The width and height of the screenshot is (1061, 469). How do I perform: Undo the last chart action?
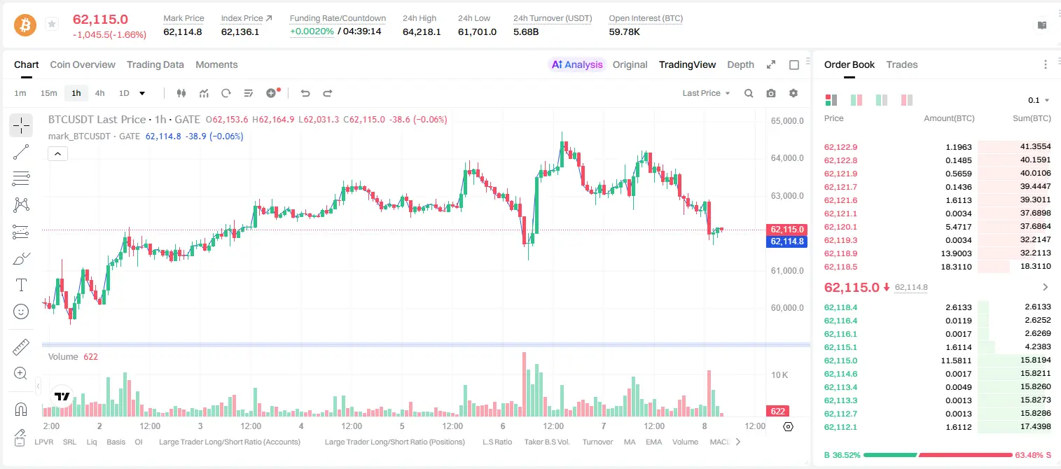[x=305, y=93]
